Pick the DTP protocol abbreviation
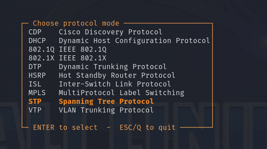Viewport: 267px width, 149px height. click(35, 67)
